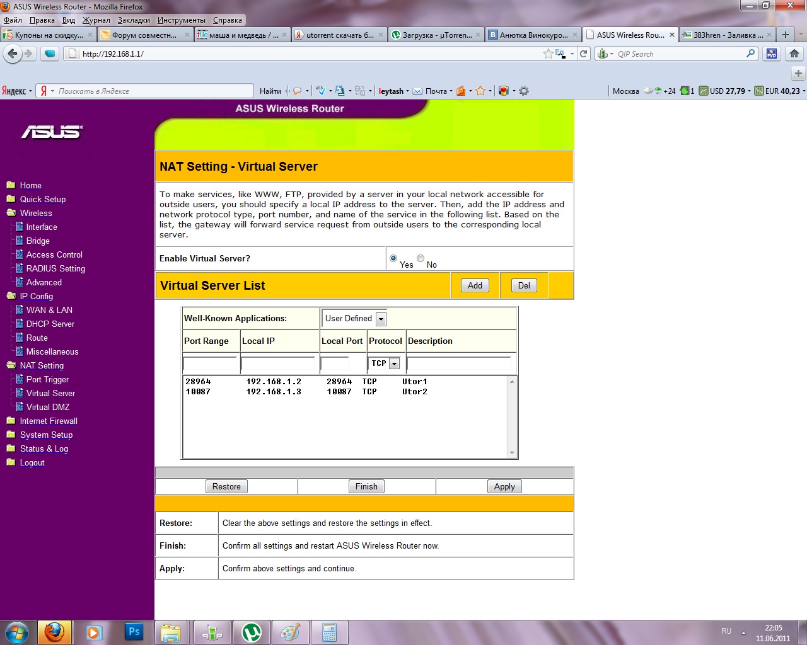
Task: Open a new tab with plus icon
Action: point(786,35)
